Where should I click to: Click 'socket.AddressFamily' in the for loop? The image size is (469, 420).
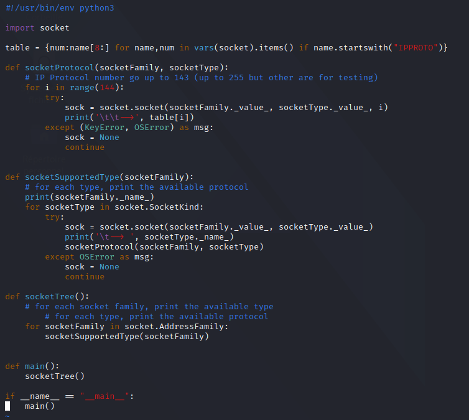(x=174, y=327)
